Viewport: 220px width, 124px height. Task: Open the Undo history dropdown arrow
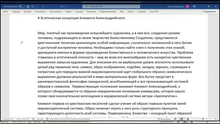click(x=35, y=7)
